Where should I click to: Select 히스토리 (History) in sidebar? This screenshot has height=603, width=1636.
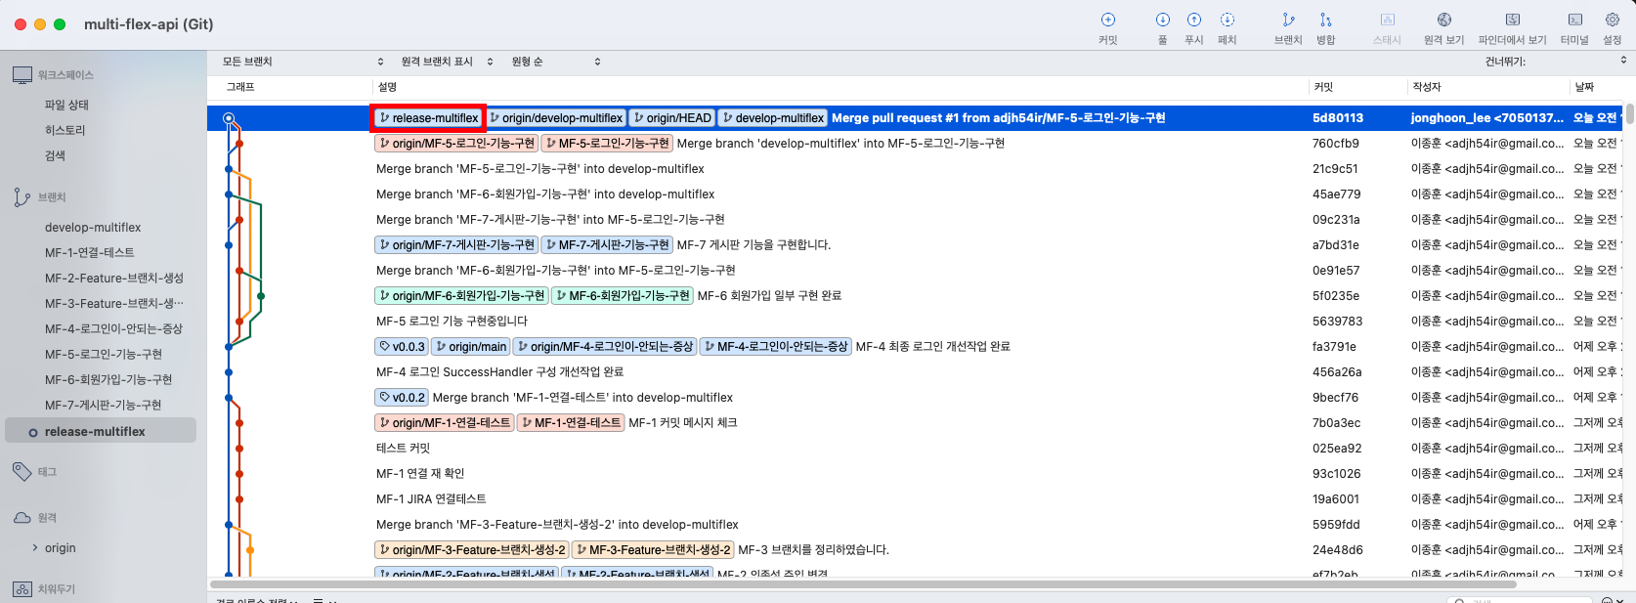[x=65, y=131]
